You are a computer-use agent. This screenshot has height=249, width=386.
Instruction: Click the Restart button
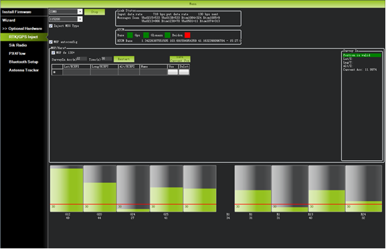(124, 59)
